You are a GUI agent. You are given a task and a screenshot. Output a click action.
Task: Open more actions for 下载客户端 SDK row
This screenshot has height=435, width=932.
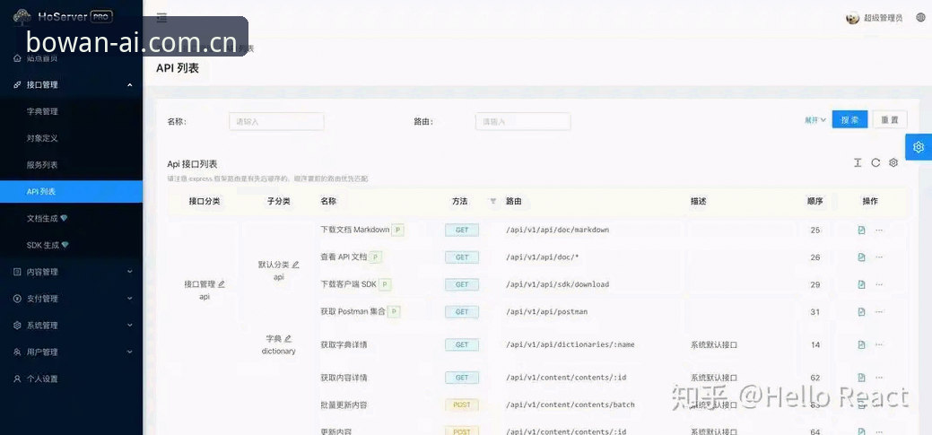(879, 284)
